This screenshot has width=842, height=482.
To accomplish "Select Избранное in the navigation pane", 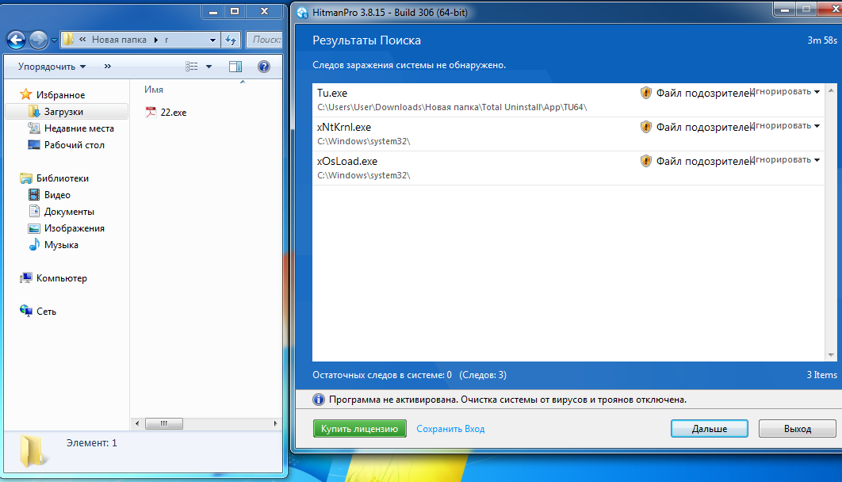I will (x=60, y=95).
